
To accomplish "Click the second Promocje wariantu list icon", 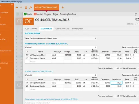I will (121, 96).
